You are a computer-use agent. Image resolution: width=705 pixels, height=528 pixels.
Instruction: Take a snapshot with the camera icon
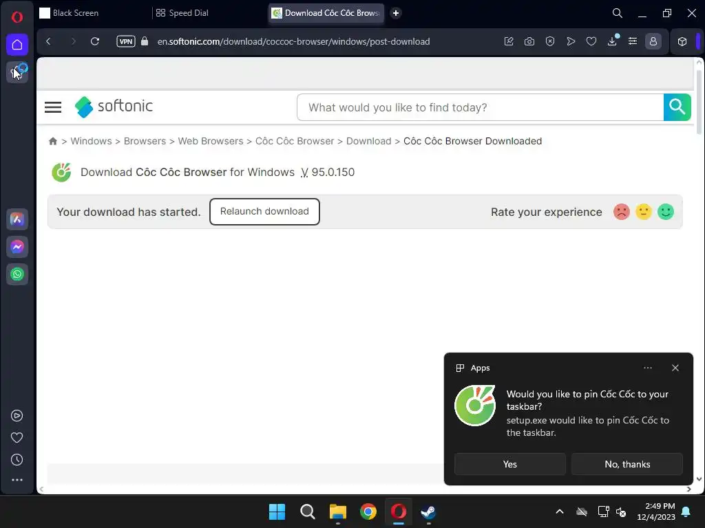(529, 41)
